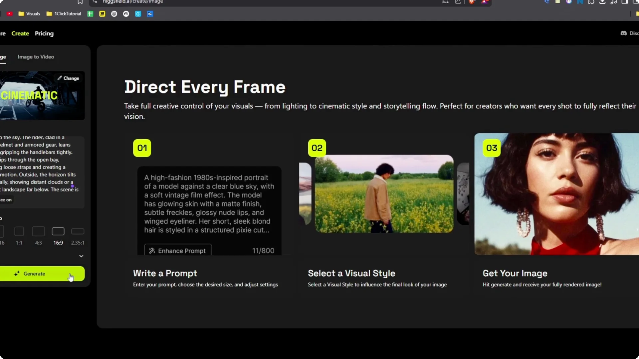The height and width of the screenshot is (359, 639).
Task: Click the Discord icon in the top right
Action: 623,33
